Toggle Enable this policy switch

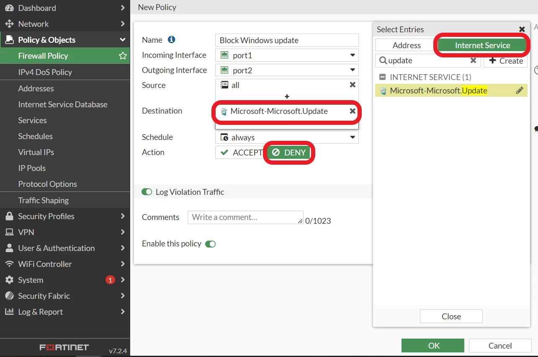(x=210, y=244)
